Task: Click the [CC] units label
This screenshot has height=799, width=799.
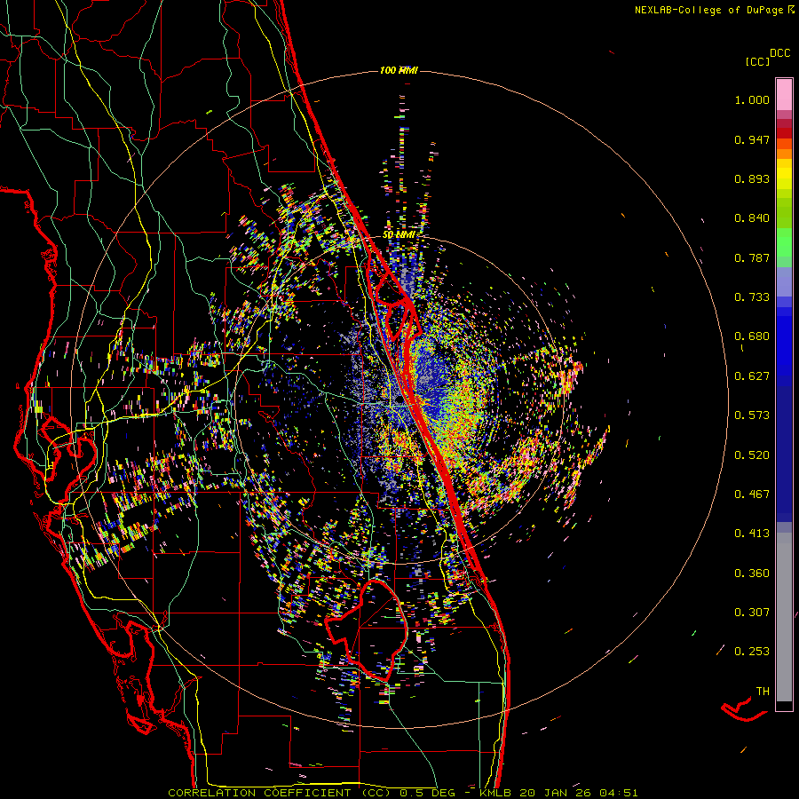Action: [x=757, y=61]
